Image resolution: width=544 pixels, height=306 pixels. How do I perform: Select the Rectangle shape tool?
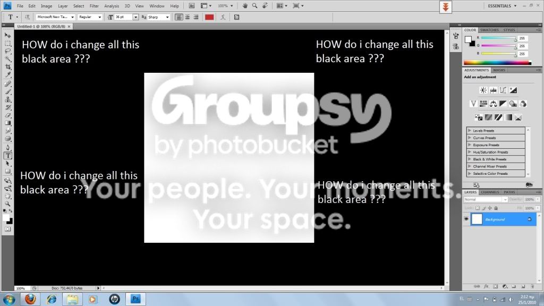click(7, 172)
